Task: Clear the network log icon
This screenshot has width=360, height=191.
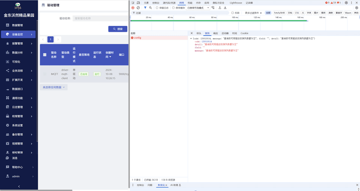Action: (x=138, y=8)
